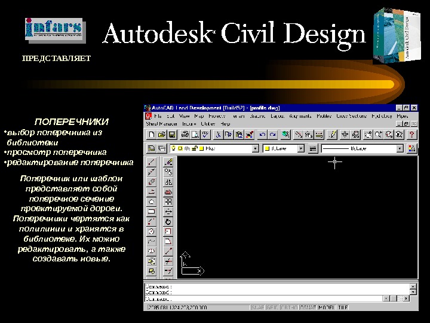Screen dimensions: 430x323
Task: Select the Copy Object modify tool
Action: [168, 172]
